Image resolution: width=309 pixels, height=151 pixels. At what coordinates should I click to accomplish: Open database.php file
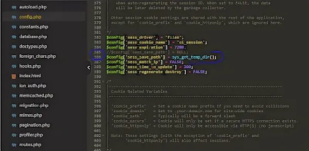tap(33, 36)
